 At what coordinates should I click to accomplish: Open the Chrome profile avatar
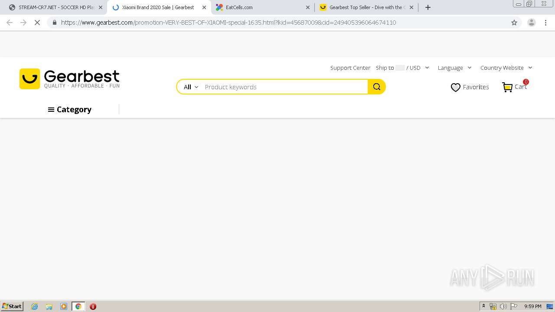coord(531,23)
